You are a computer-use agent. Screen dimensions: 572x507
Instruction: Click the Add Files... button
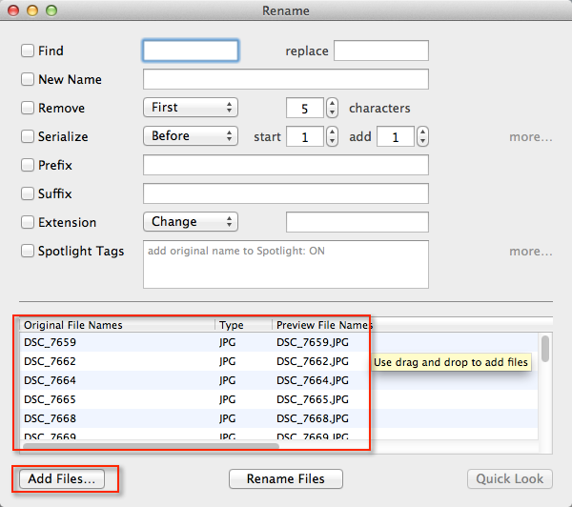[62, 478]
